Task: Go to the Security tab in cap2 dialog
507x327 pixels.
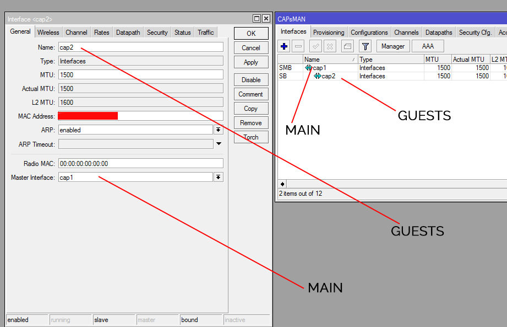Action: coord(157,33)
